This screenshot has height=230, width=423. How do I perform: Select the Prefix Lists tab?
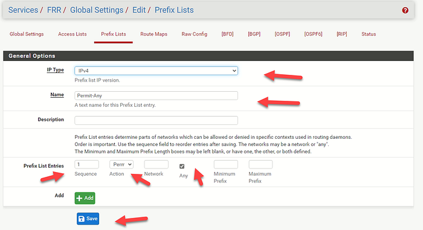coord(114,34)
